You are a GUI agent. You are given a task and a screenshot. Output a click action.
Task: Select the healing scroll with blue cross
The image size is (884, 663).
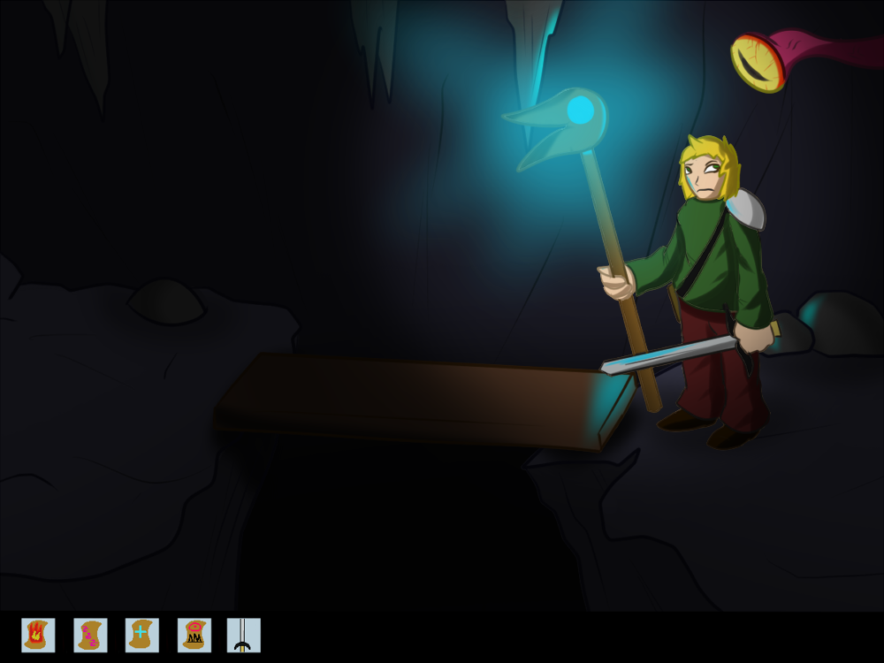141,635
